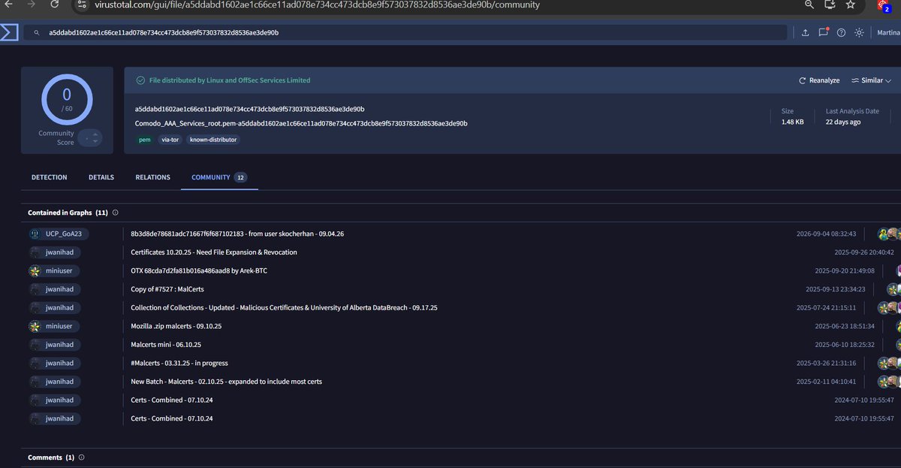Reload the page with browser refresh icon
The image size is (901, 468).
pyautogui.click(x=56, y=5)
